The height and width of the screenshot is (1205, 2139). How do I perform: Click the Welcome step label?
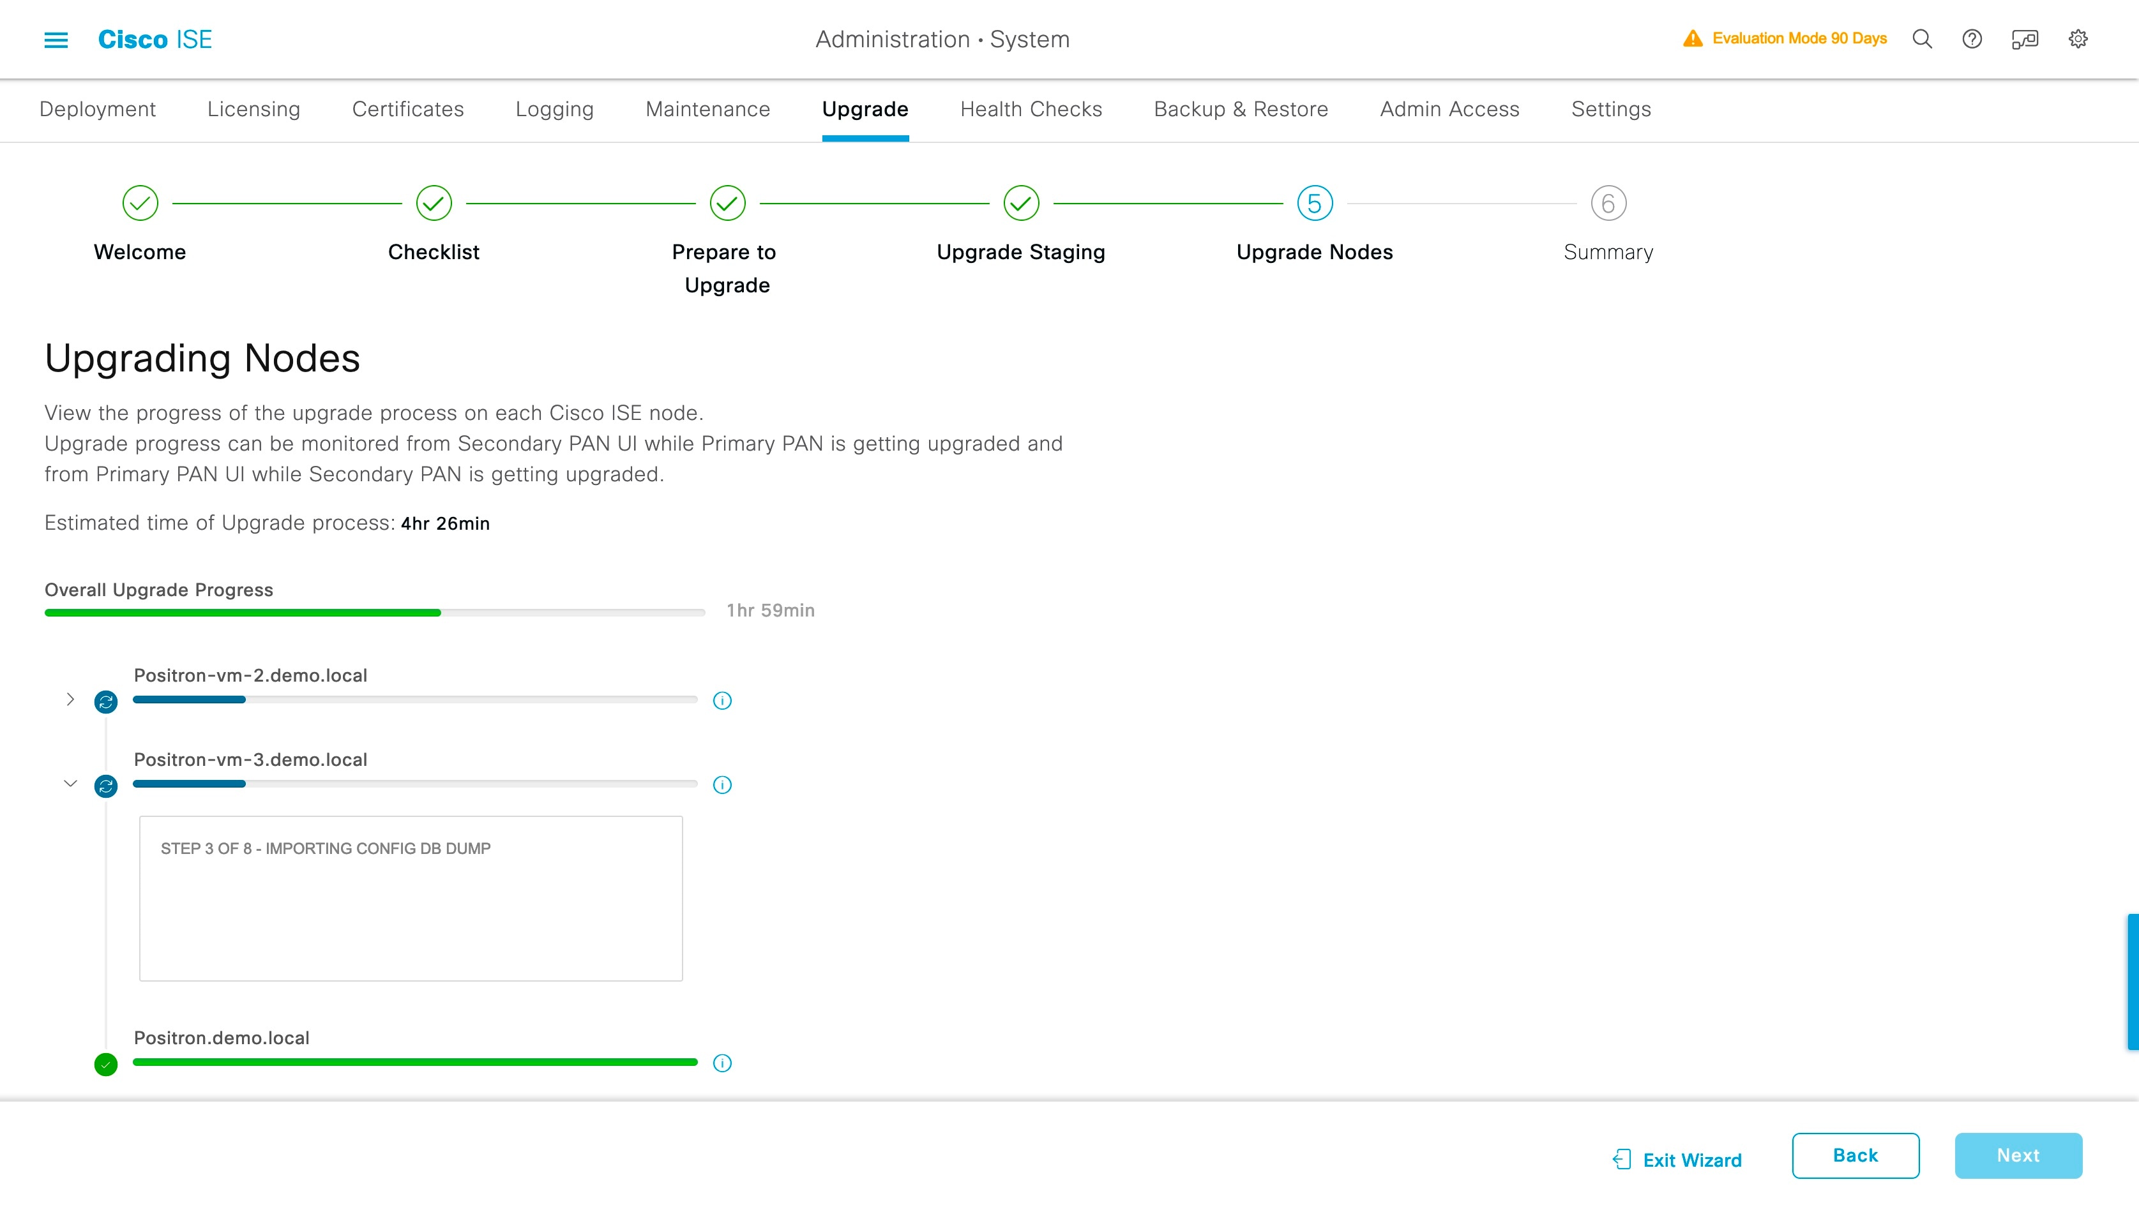click(x=139, y=252)
